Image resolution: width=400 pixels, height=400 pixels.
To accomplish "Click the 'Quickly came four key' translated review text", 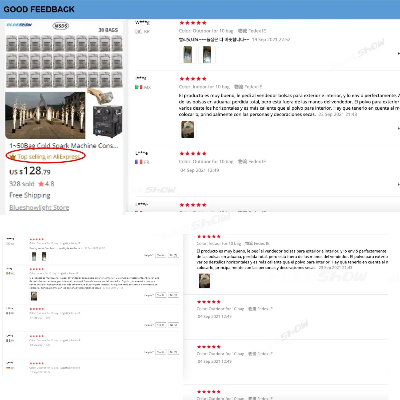I will coord(56,248).
